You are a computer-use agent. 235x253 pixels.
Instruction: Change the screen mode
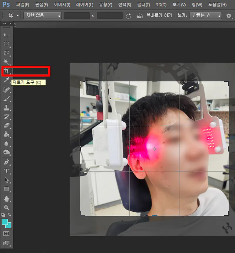tap(6, 243)
